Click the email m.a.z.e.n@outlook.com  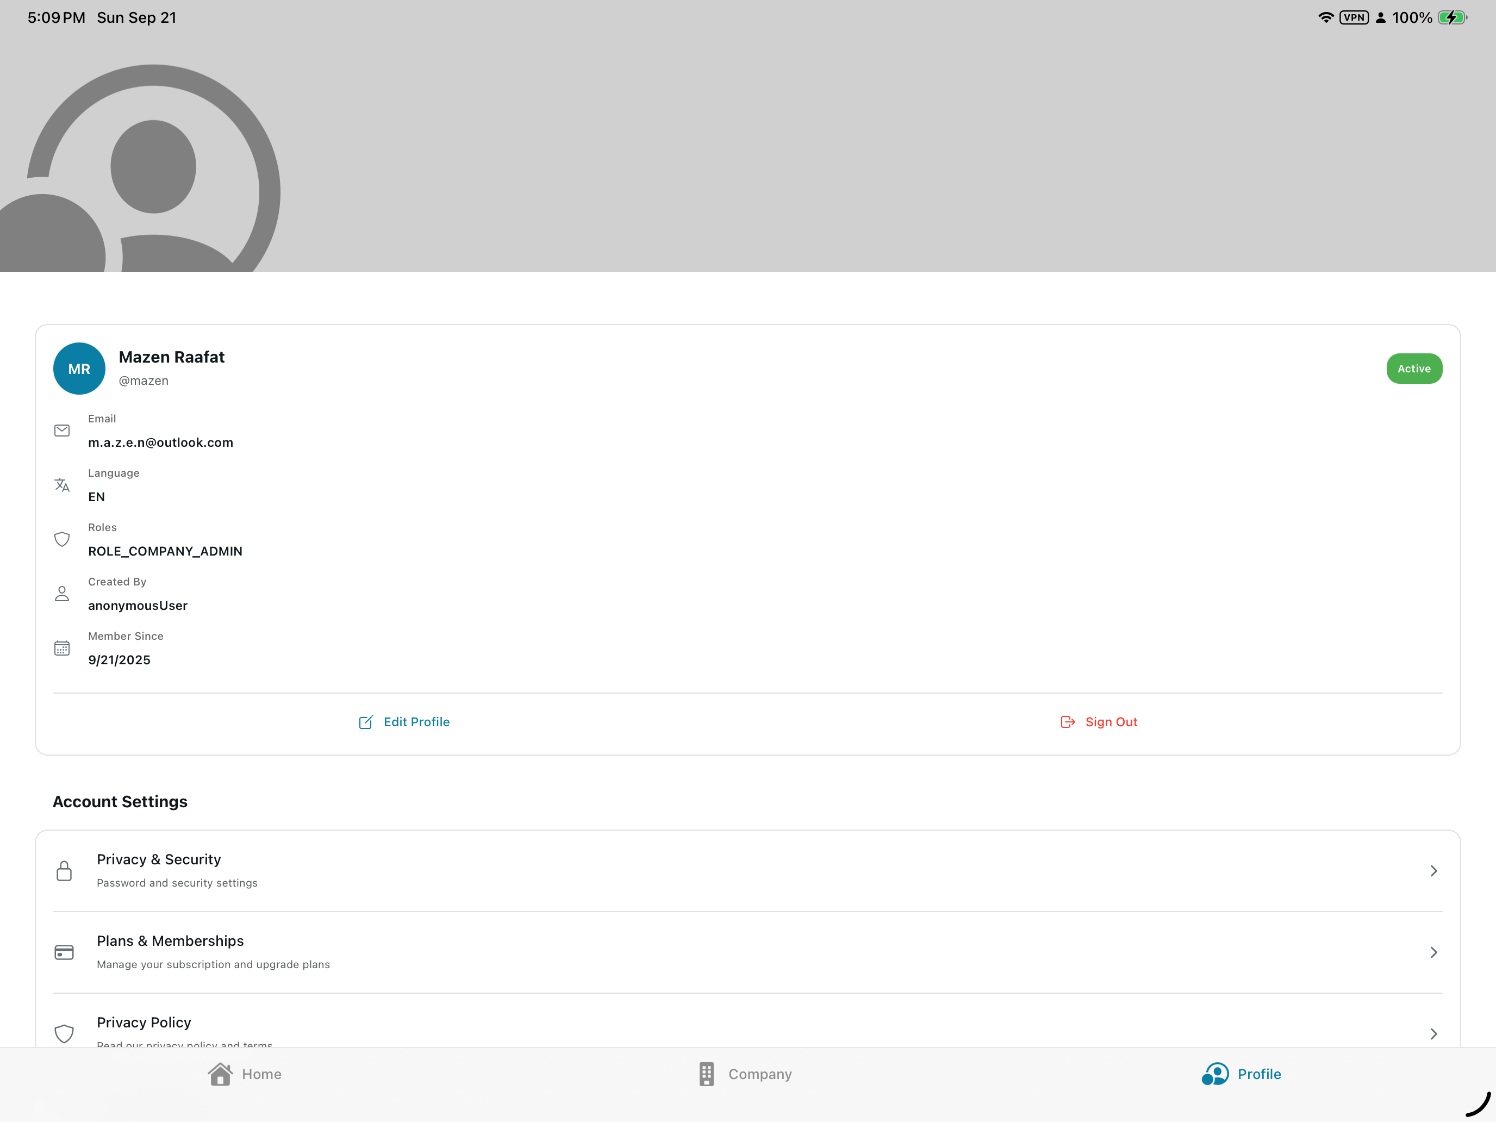(160, 442)
